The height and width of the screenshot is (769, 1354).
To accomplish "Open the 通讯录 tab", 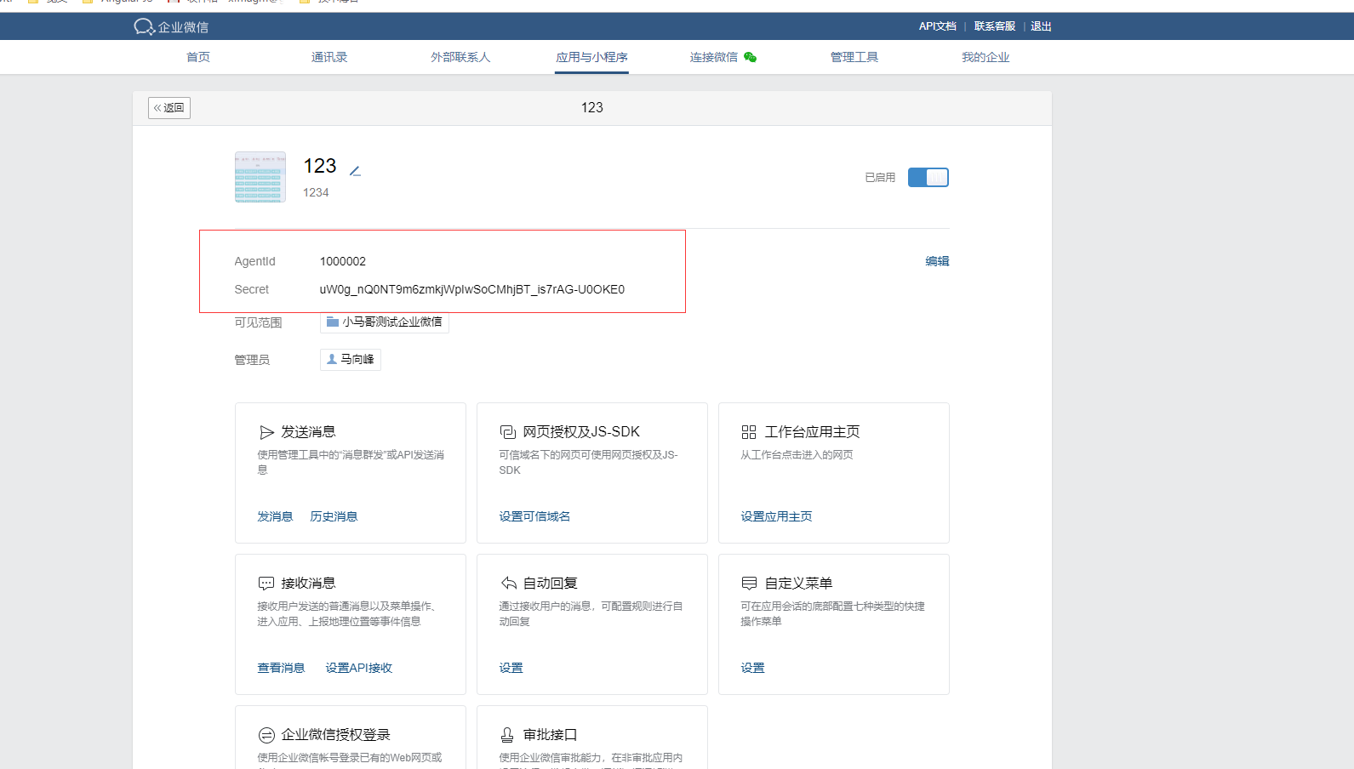I will [329, 57].
